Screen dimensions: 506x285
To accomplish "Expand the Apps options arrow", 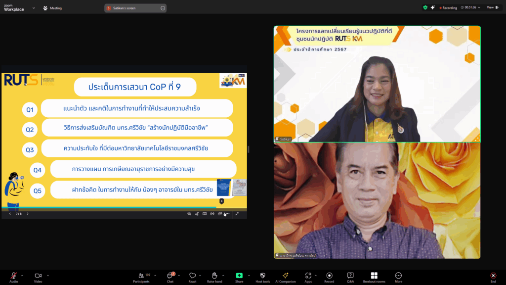I will pyautogui.click(x=316, y=276).
